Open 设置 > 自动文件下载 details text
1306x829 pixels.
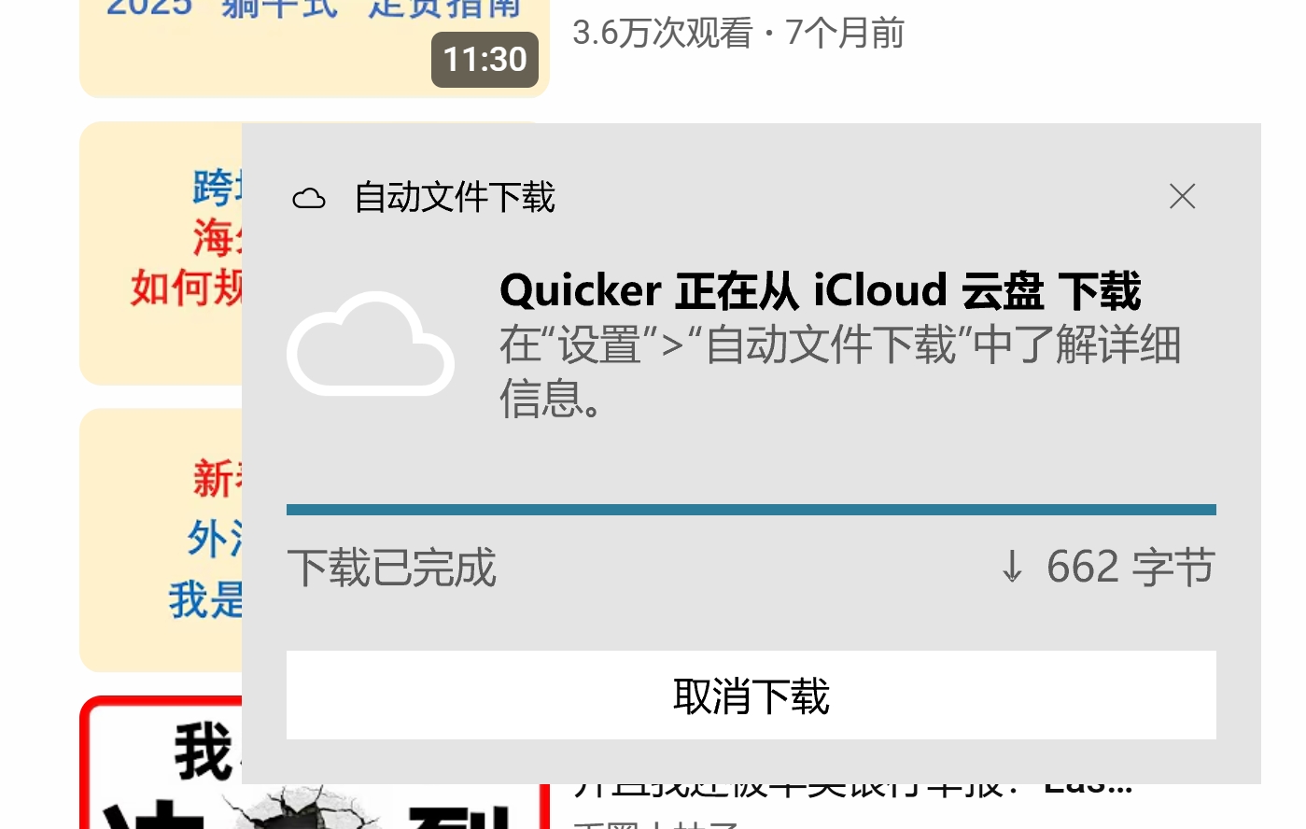[x=840, y=372]
